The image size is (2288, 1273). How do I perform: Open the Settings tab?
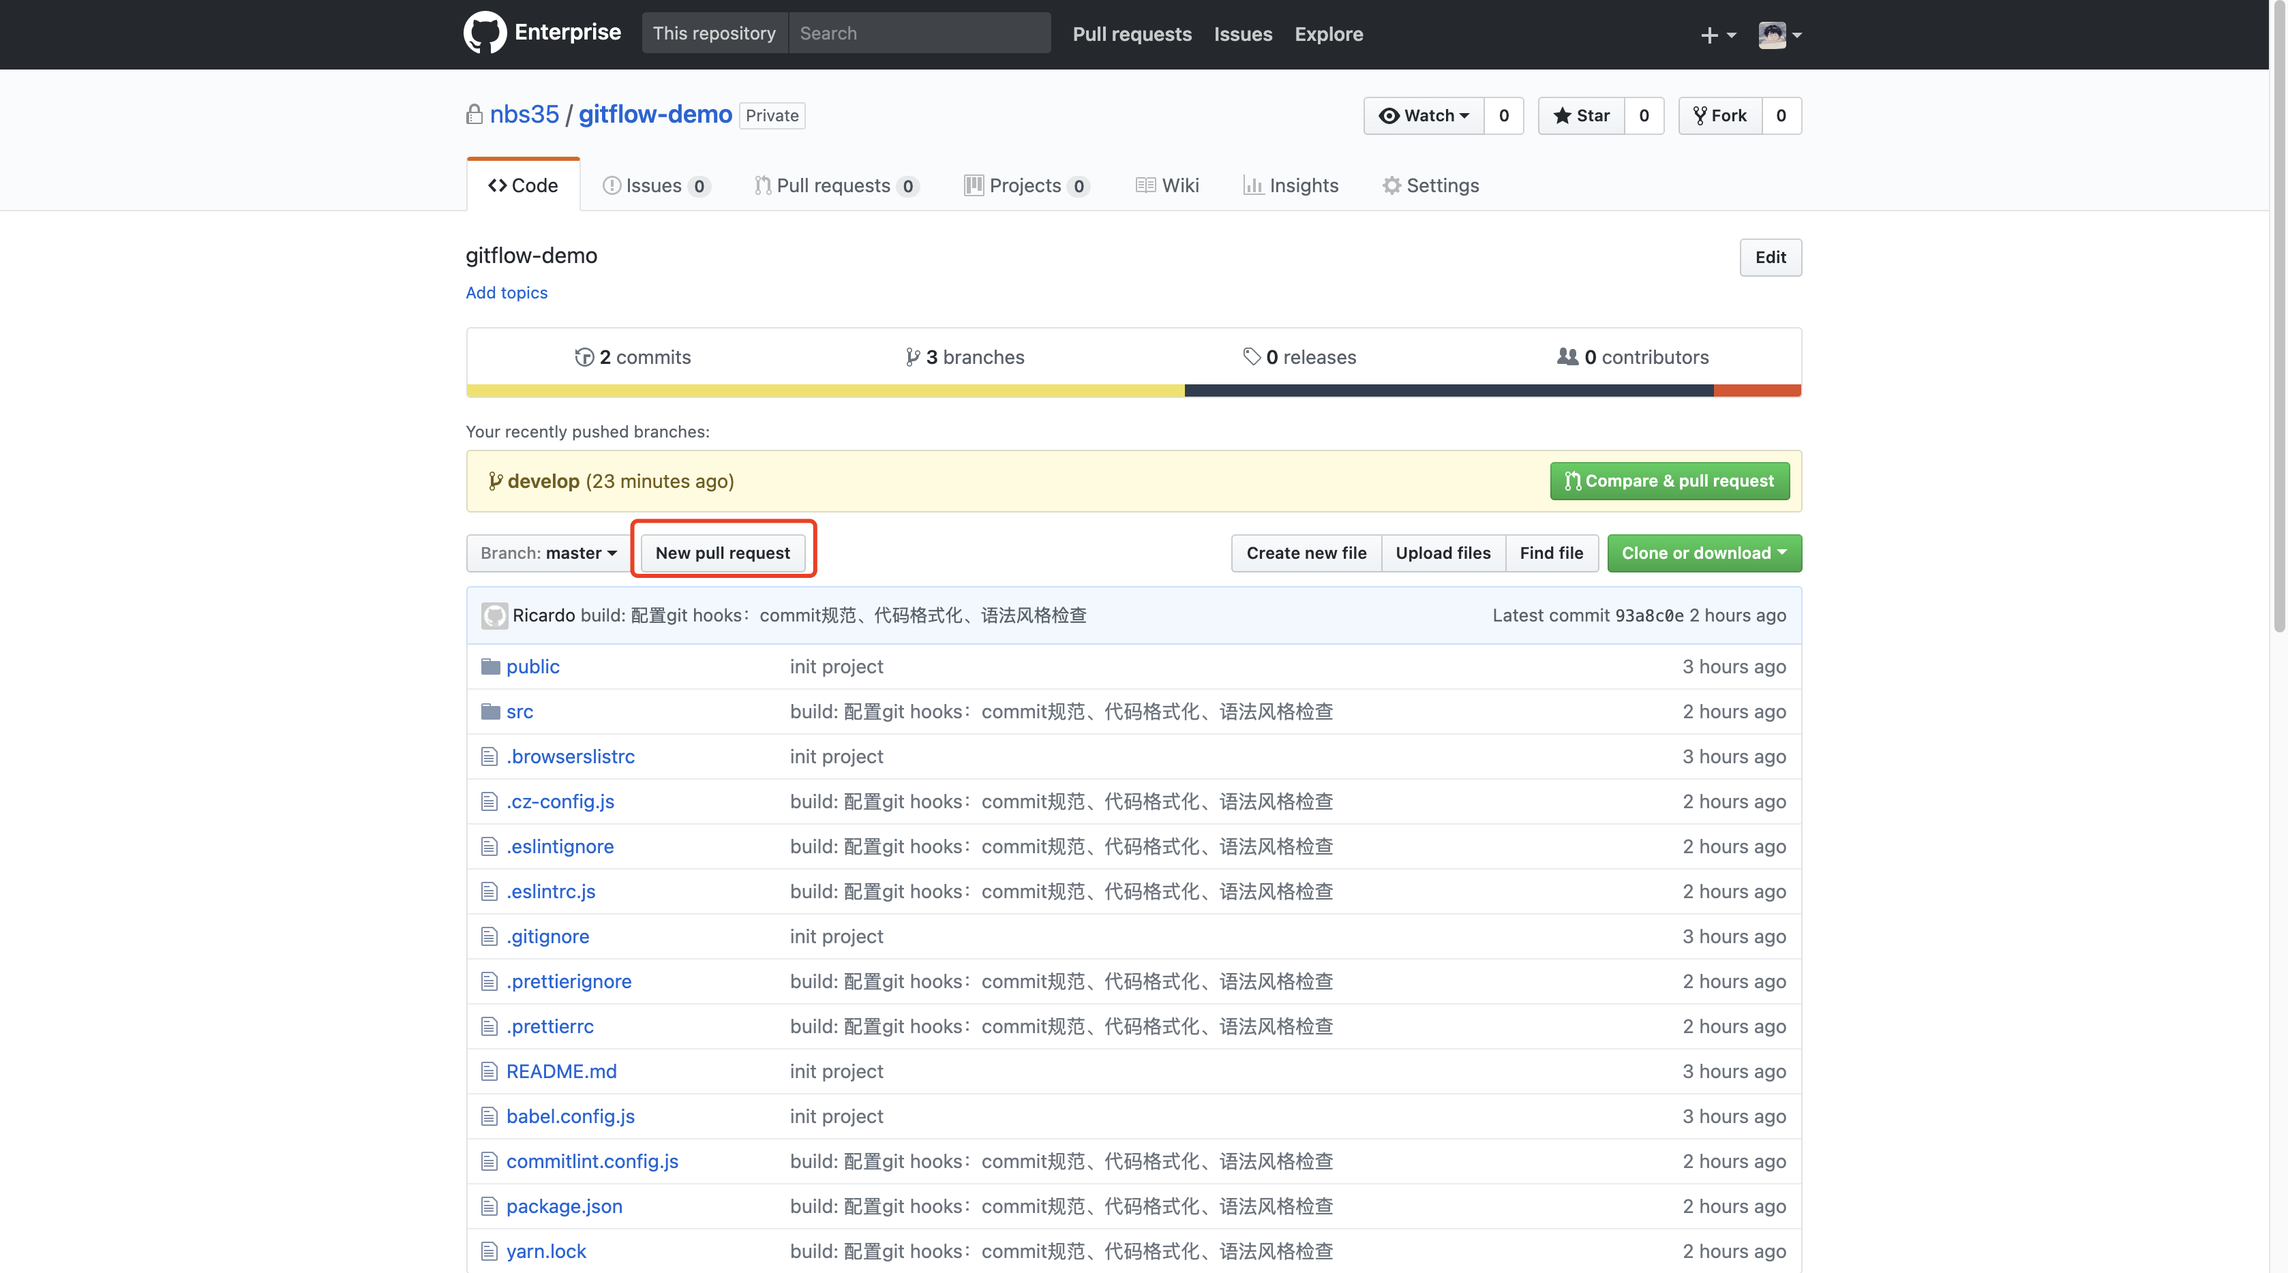[x=1431, y=185]
